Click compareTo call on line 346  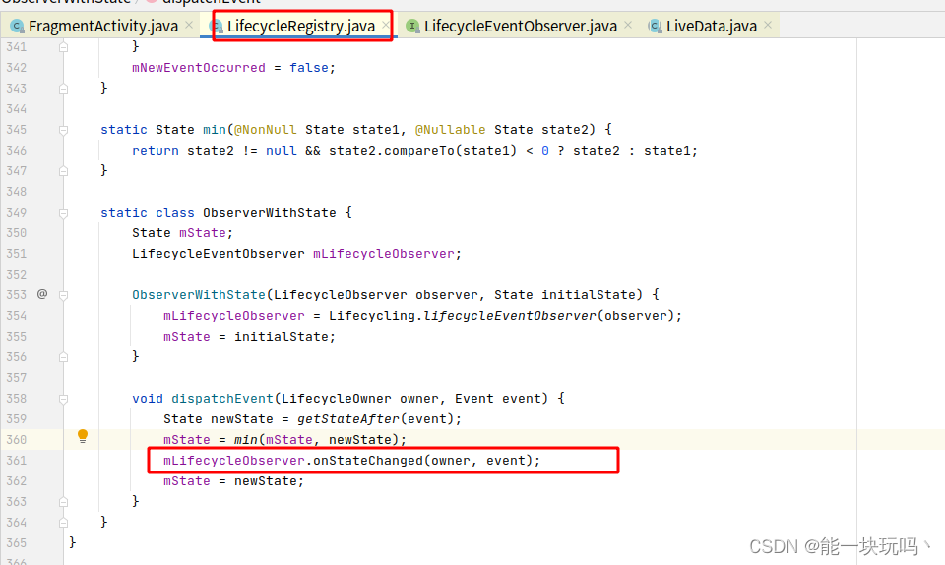(419, 150)
